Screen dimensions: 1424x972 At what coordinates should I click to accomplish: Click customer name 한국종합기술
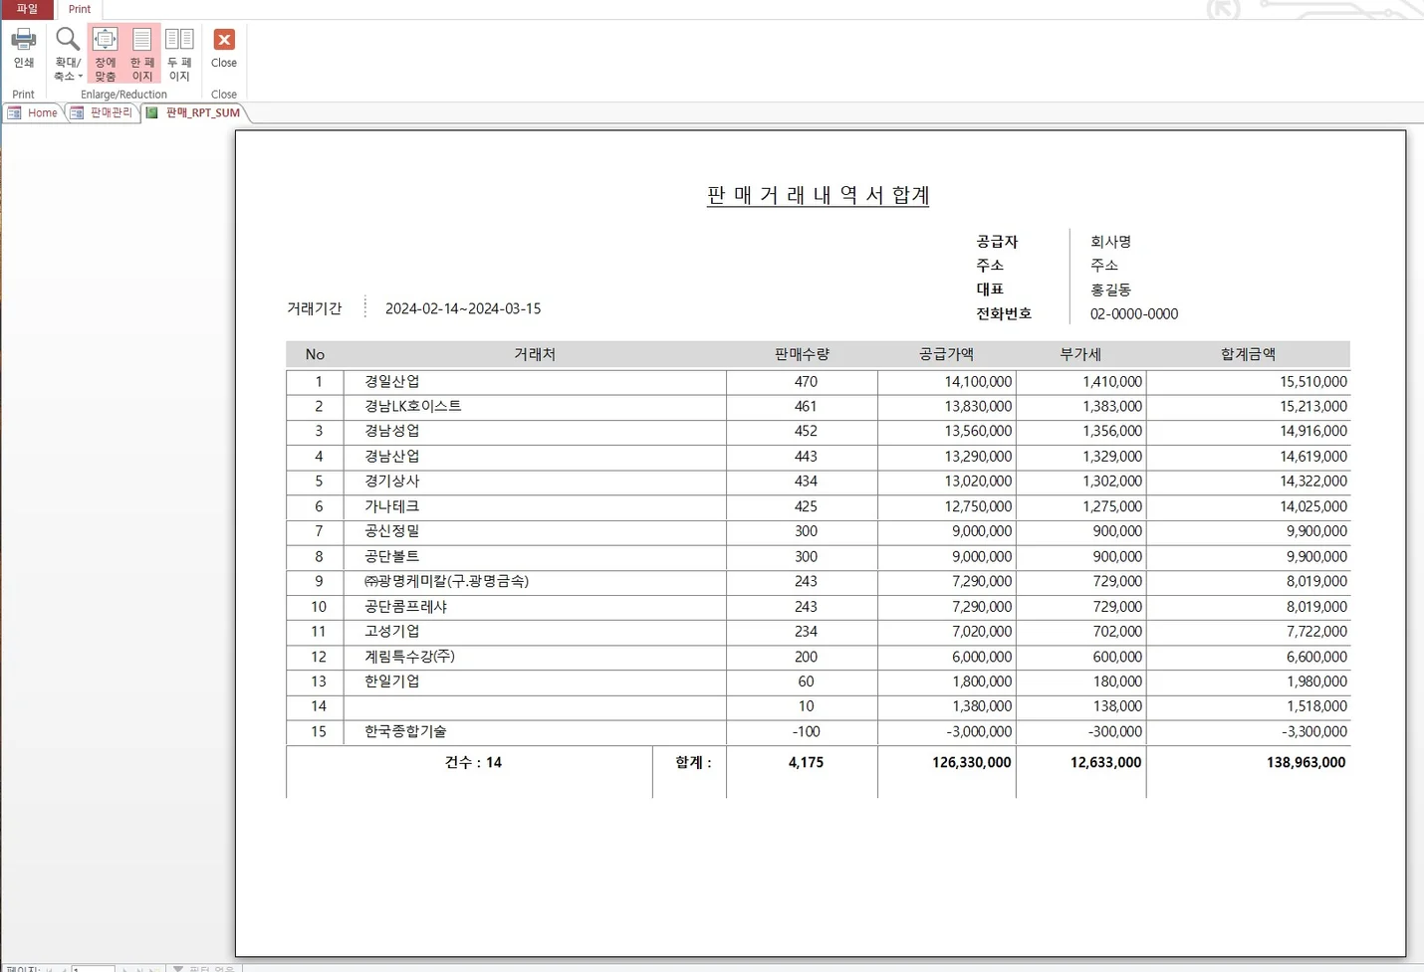click(x=405, y=731)
